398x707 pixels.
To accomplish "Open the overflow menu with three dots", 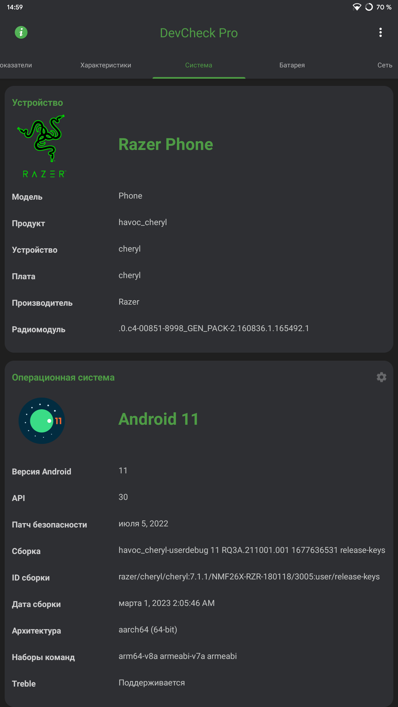I will pyautogui.click(x=380, y=32).
